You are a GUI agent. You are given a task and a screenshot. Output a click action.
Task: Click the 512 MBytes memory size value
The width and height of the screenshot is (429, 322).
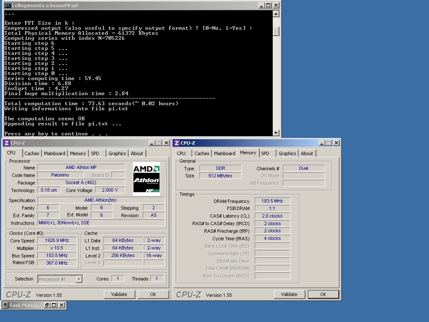[220, 176]
